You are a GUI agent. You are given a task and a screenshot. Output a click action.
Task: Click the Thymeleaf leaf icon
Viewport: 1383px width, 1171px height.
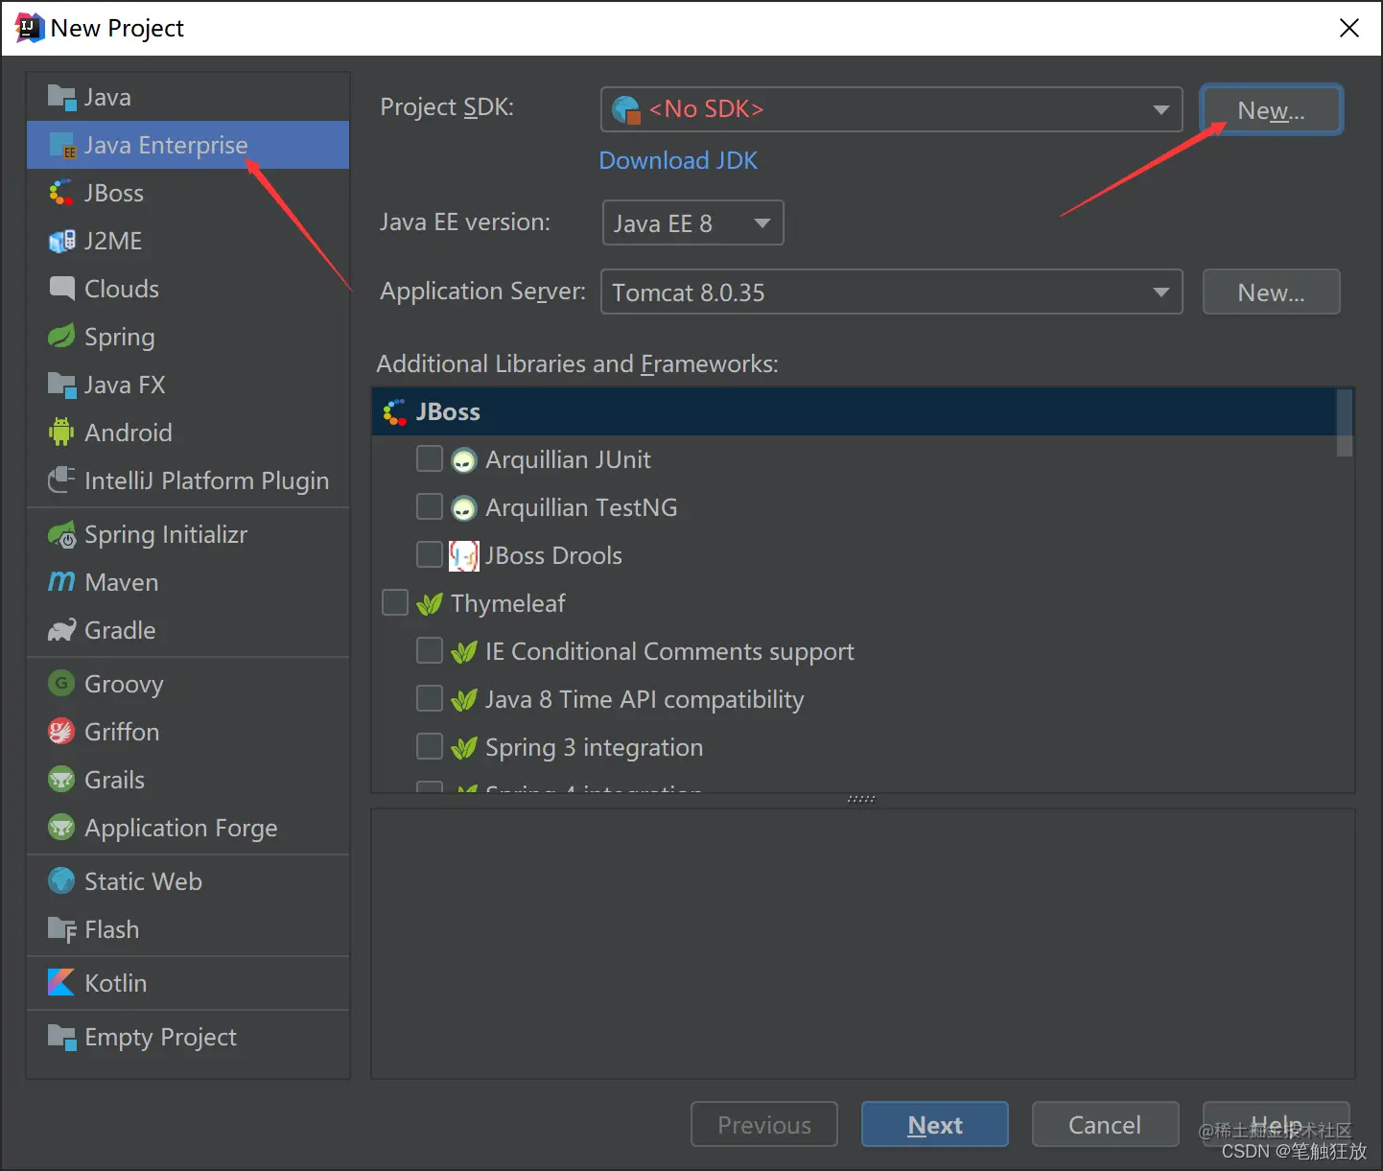tap(430, 603)
